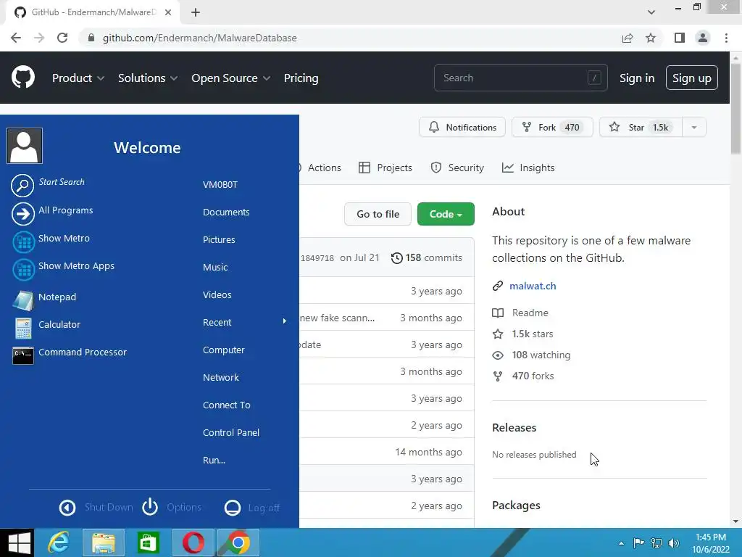Screen dimensions: 742x557
Task: Open the Code dropdown button
Action: coord(446,214)
